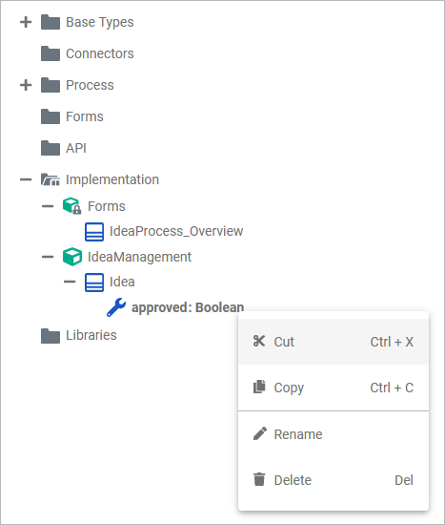Select the API folder in tree
Viewport: 445px width, 525px height.
coord(64,148)
